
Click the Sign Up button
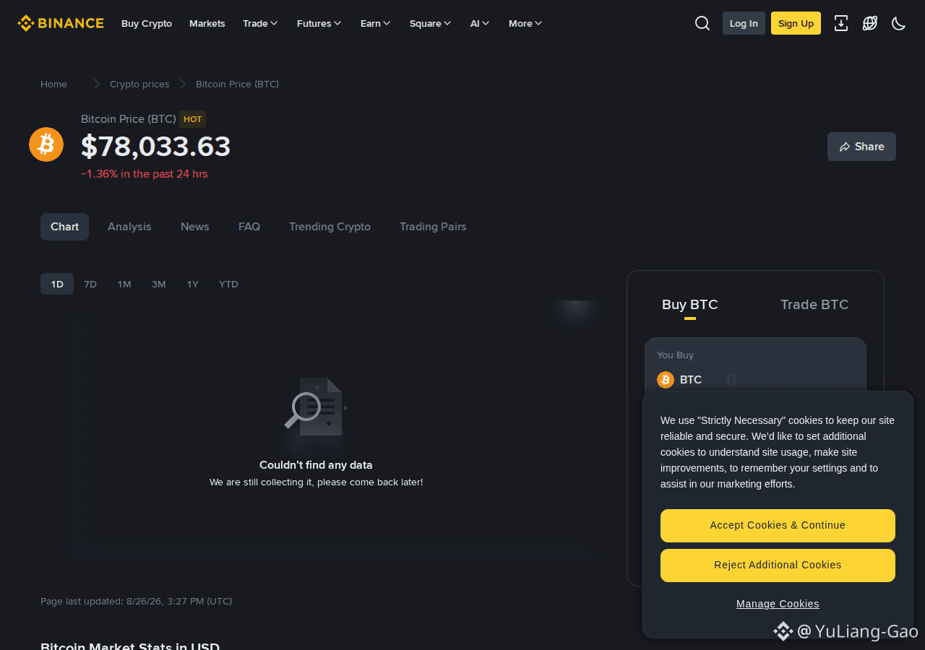click(796, 23)
